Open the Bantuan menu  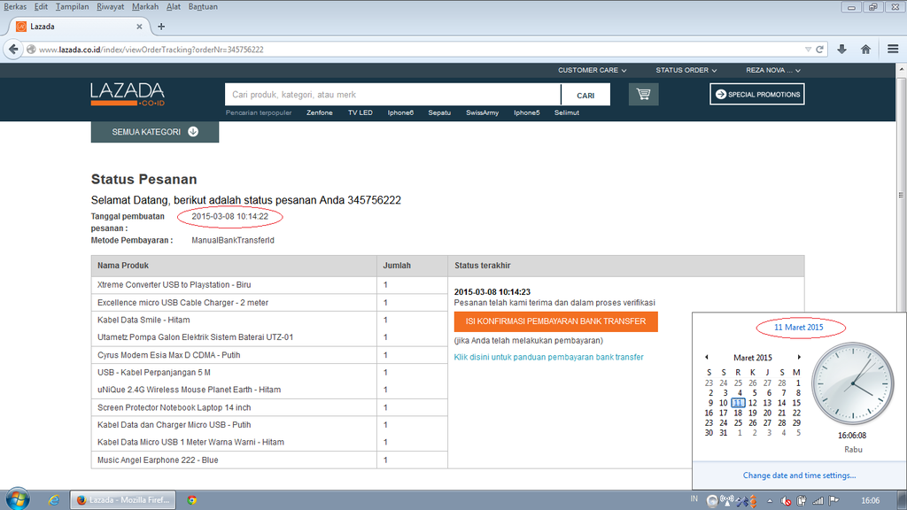[203, 7]
